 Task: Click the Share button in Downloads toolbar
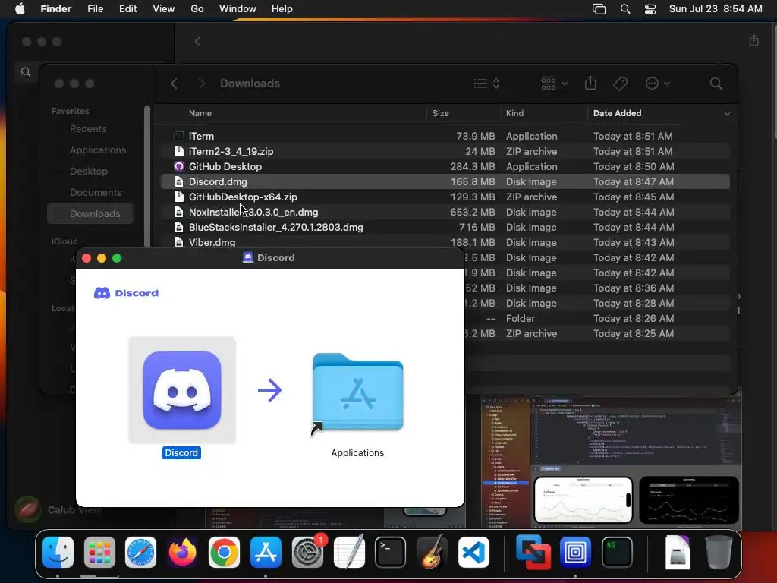tap(590, 83)
